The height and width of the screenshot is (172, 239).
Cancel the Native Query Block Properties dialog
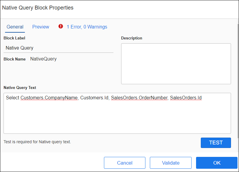click(x=124, y=163)
